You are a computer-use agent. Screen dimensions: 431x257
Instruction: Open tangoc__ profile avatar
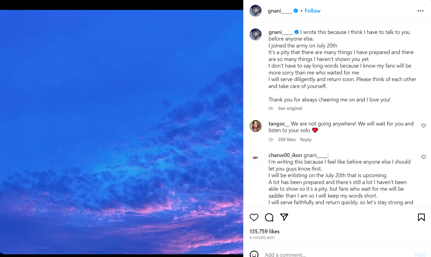click(x=256, y=126)
